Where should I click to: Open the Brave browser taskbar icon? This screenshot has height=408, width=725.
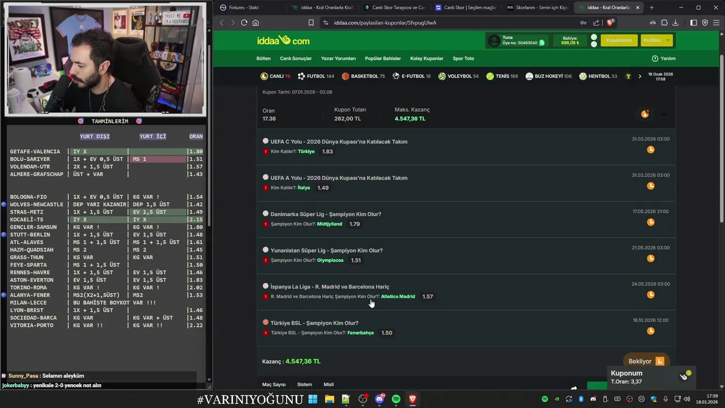coord(412,399)
